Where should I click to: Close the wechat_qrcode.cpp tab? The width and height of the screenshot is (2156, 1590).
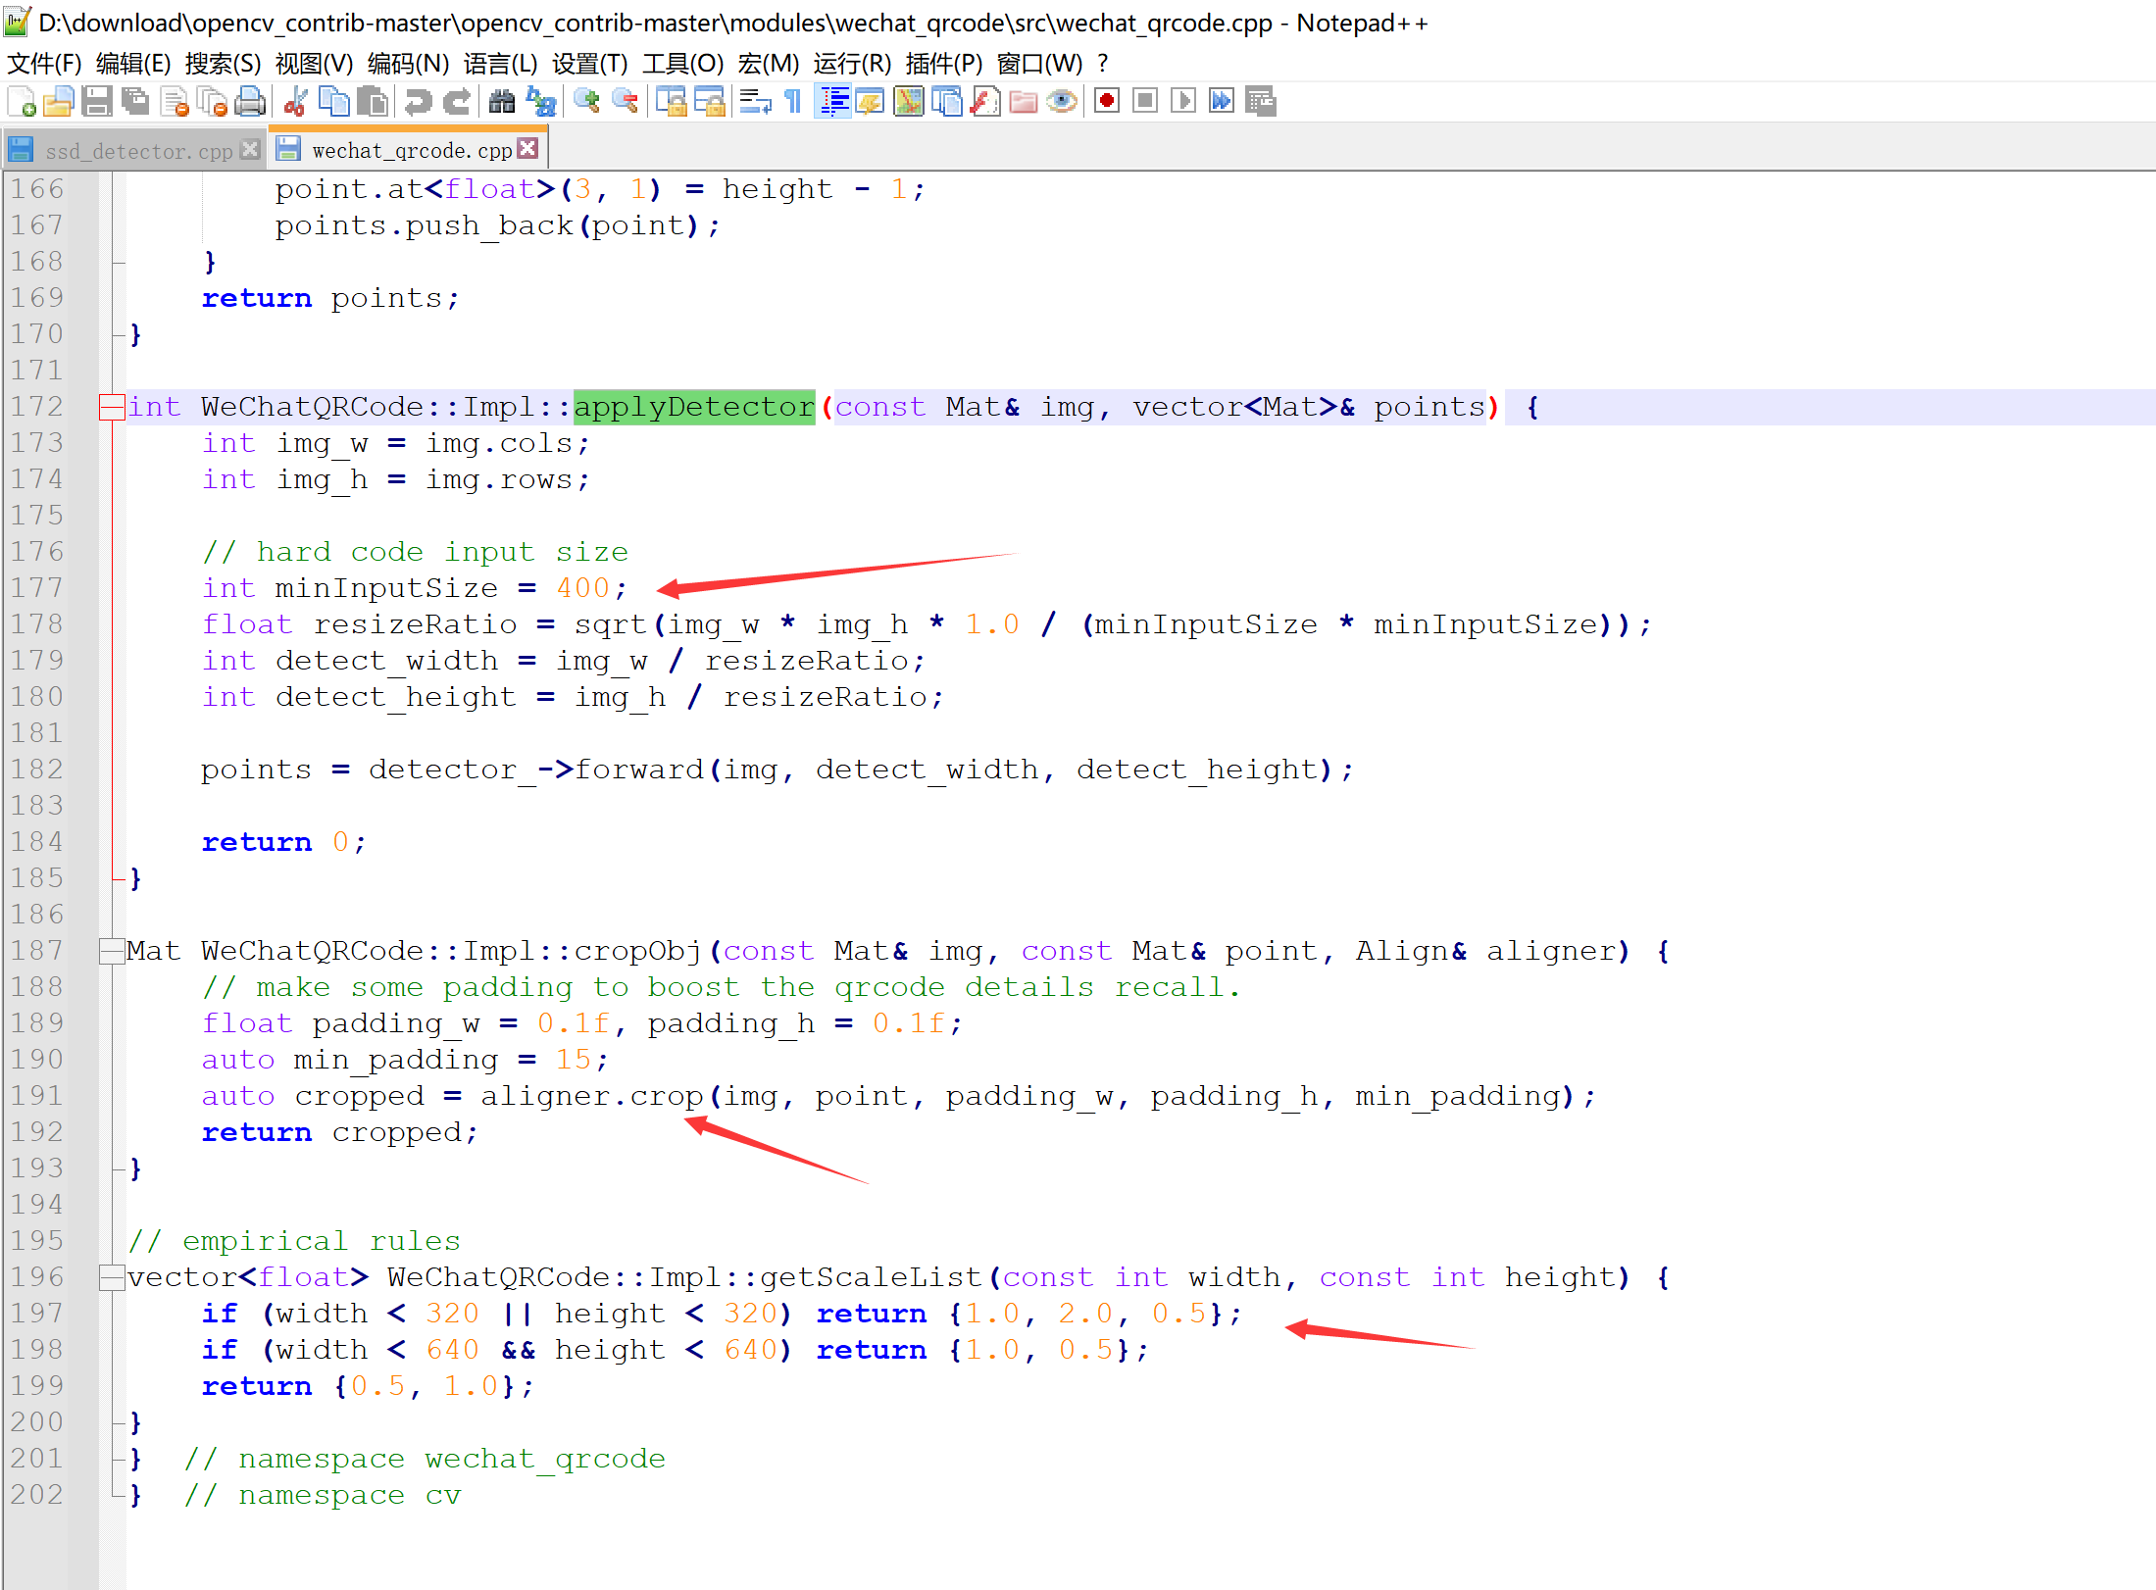click(x=528, y=148)
